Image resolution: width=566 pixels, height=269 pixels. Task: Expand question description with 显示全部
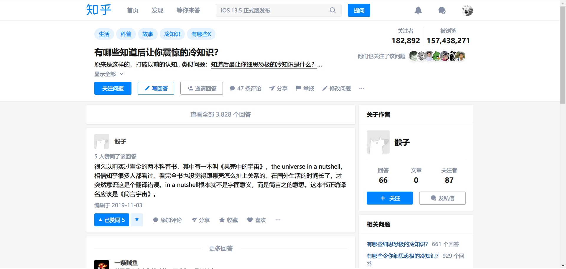tap(108, 74)
